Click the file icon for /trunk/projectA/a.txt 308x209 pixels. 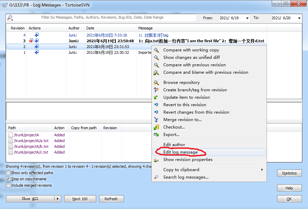pyautogui.click(x=11, y=141)
